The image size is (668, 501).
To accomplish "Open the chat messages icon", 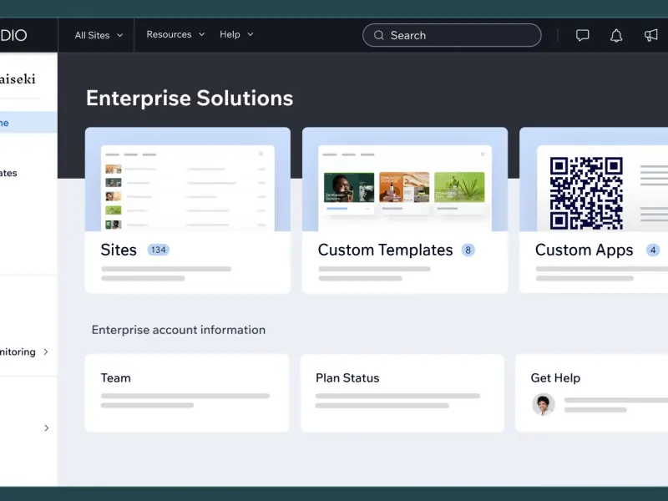I will [582, 35].
